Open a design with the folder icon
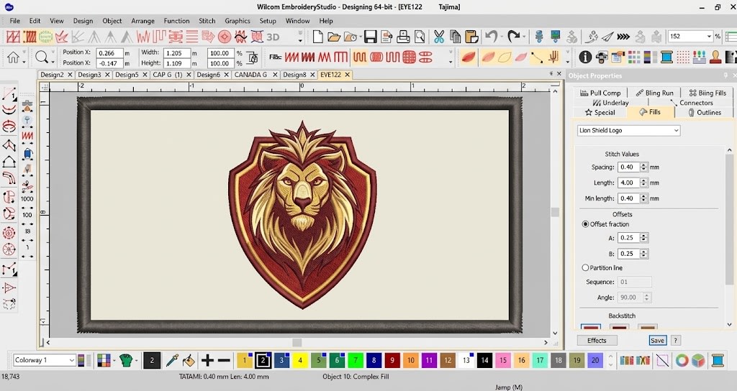 click(x=334, y=36)
